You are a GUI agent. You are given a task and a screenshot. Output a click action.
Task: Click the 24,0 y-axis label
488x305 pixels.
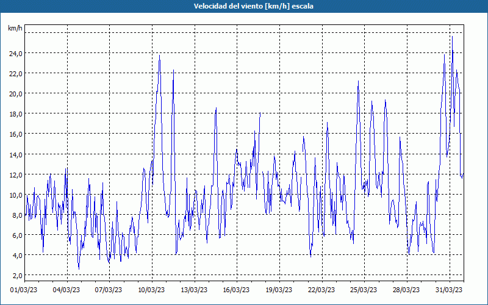(x=16, y=54)
